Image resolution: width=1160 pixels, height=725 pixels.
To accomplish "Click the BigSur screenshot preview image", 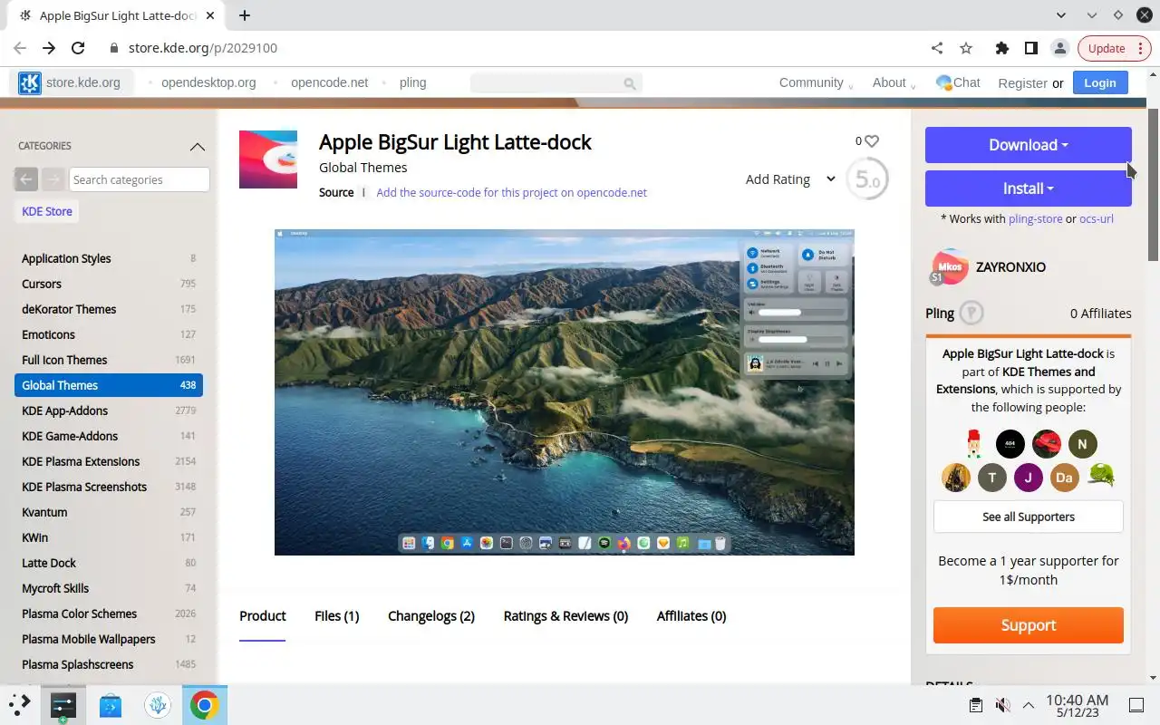I will tap(565, 392).
